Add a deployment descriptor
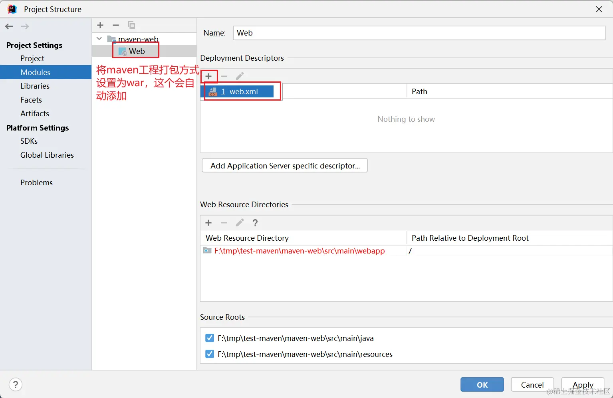 [x=208, y=76]
